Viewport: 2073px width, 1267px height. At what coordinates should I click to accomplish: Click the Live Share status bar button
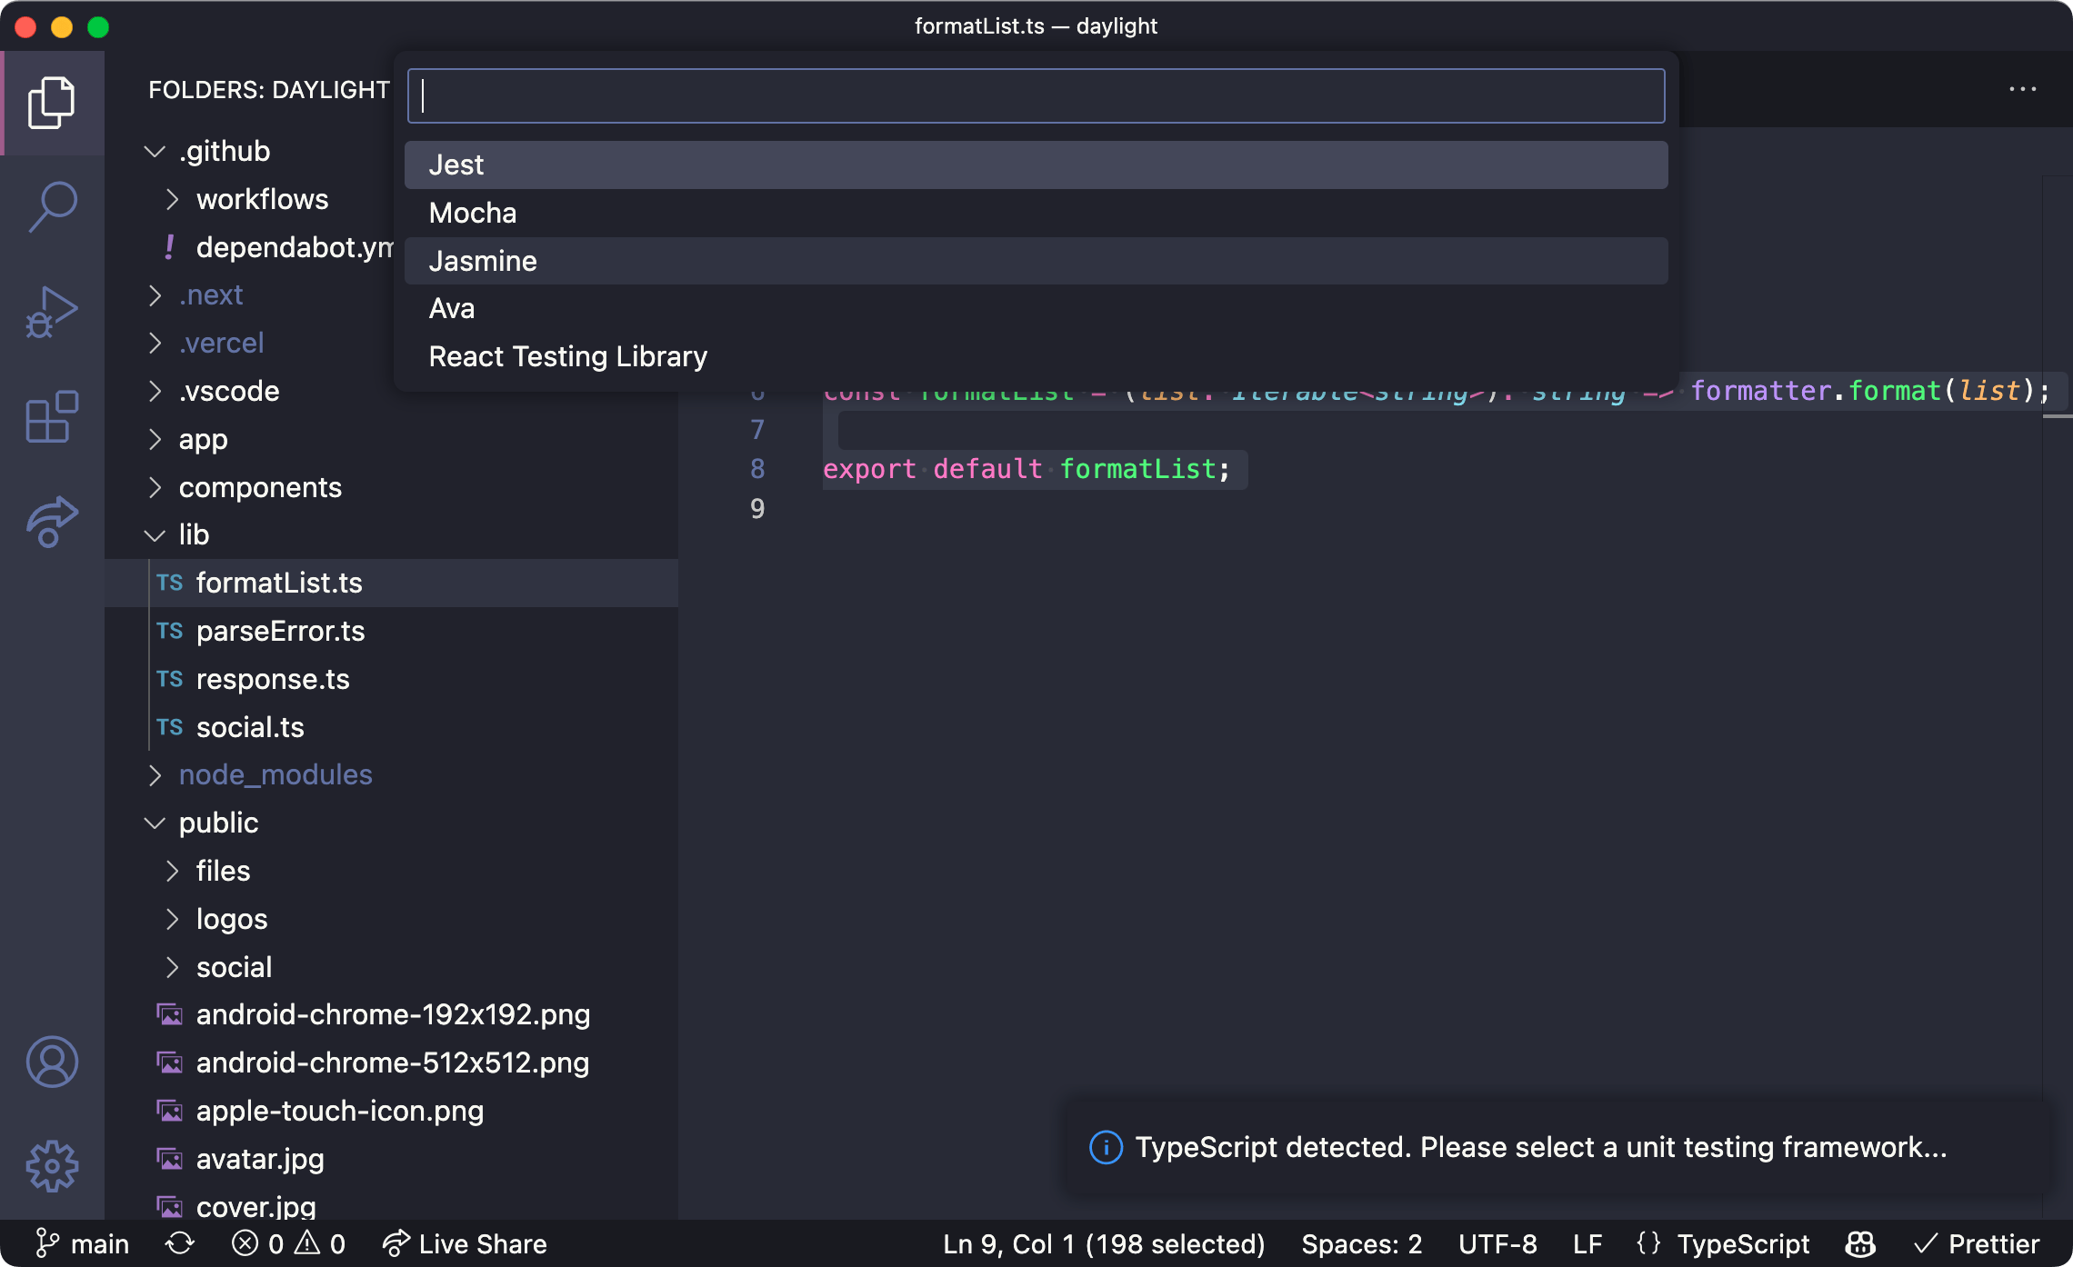pos(465,1243)
